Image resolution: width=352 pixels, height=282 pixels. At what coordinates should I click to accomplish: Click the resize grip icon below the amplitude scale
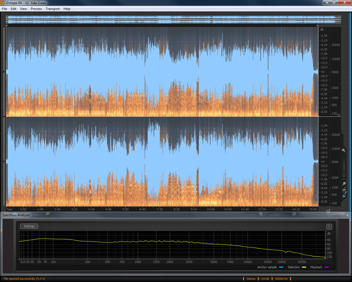[x=328, y=211]
